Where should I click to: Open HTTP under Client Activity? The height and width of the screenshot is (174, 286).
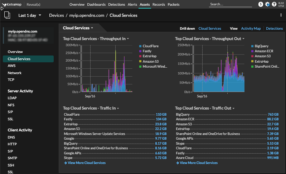[x=12, y=144]
